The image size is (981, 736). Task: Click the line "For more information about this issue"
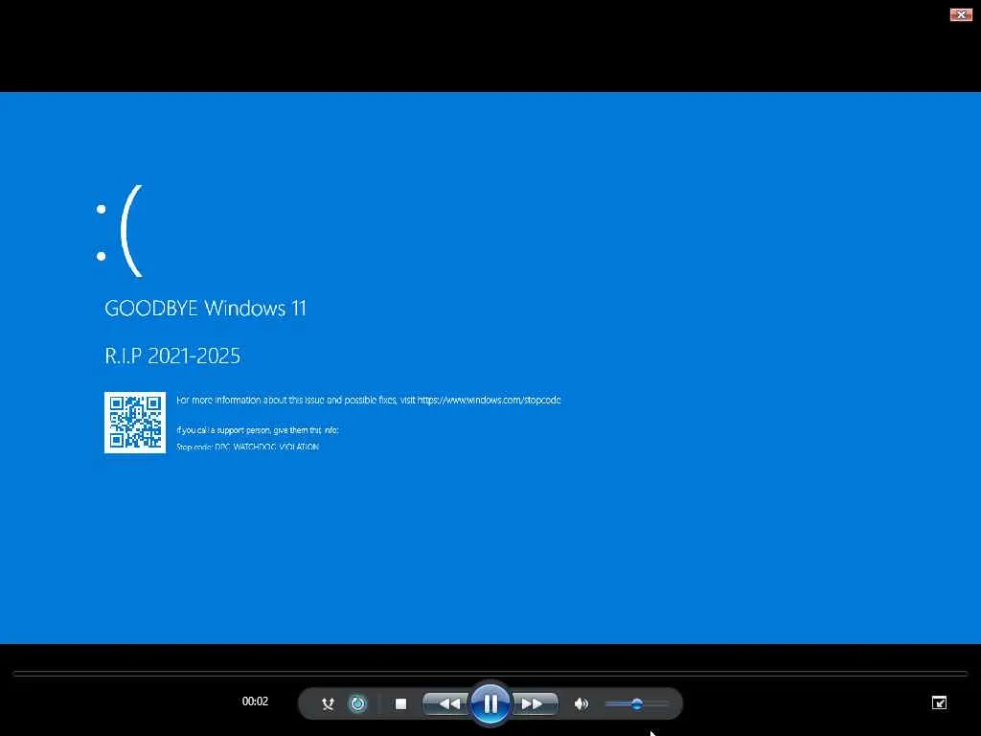pos(369,400)
